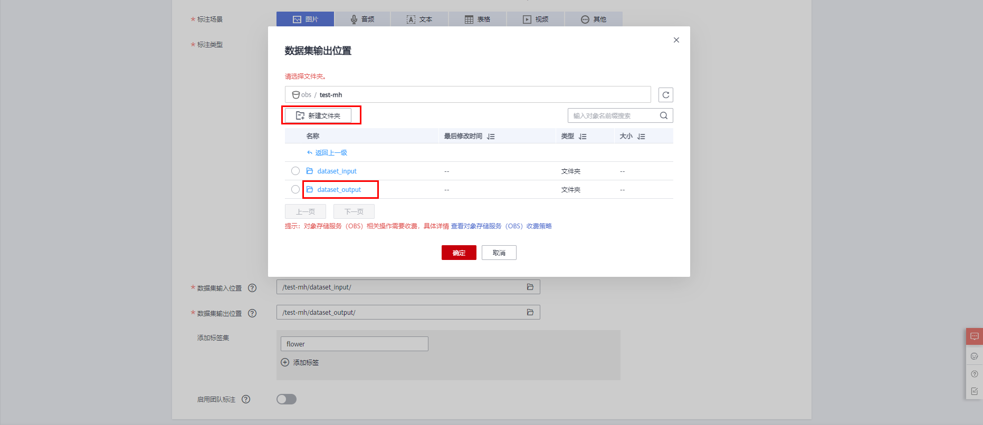The image size is (983, 425).
Task: Click test-mh in the breadcrumb path
Action: [x=331, y=95]
